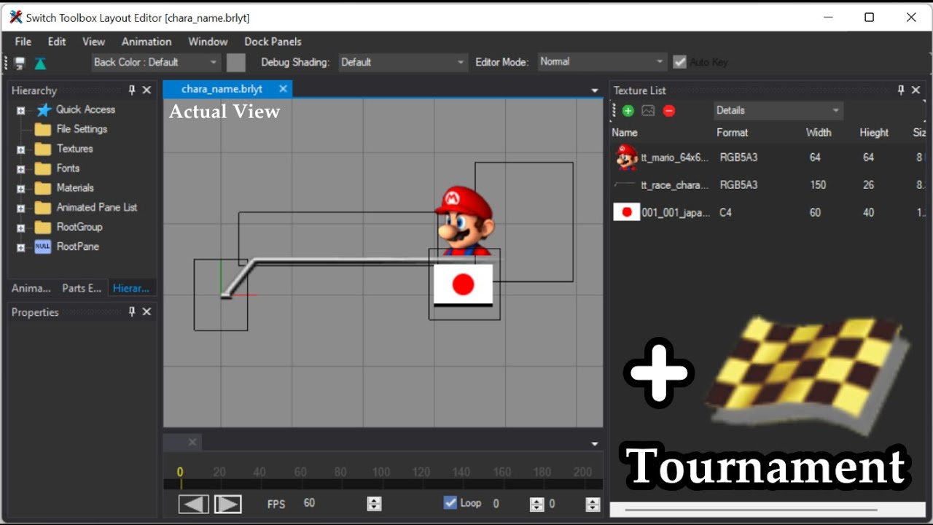Open the Details view dropdown
The width and height of the screenshot is (933, 525).
tap(778, 111)
